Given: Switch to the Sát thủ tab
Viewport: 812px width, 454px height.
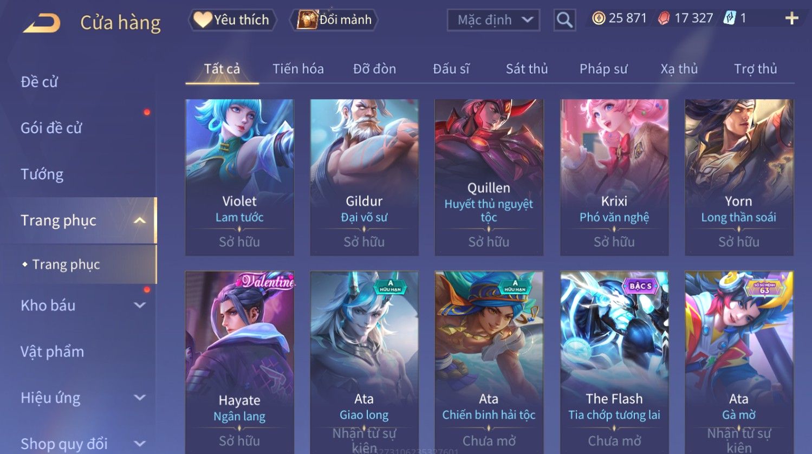Looking at the screenshot, I should [527, 69].
